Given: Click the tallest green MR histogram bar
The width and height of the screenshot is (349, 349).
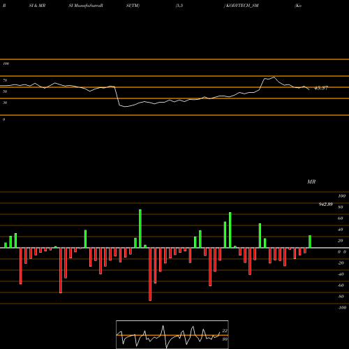Looking at the screenshot, I should 140,228.
